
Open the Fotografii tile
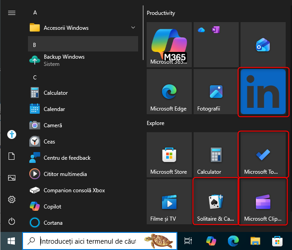coord(216,92)
